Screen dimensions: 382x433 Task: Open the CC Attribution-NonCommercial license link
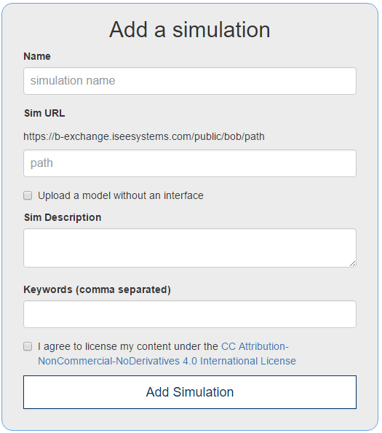pos(167,354)
